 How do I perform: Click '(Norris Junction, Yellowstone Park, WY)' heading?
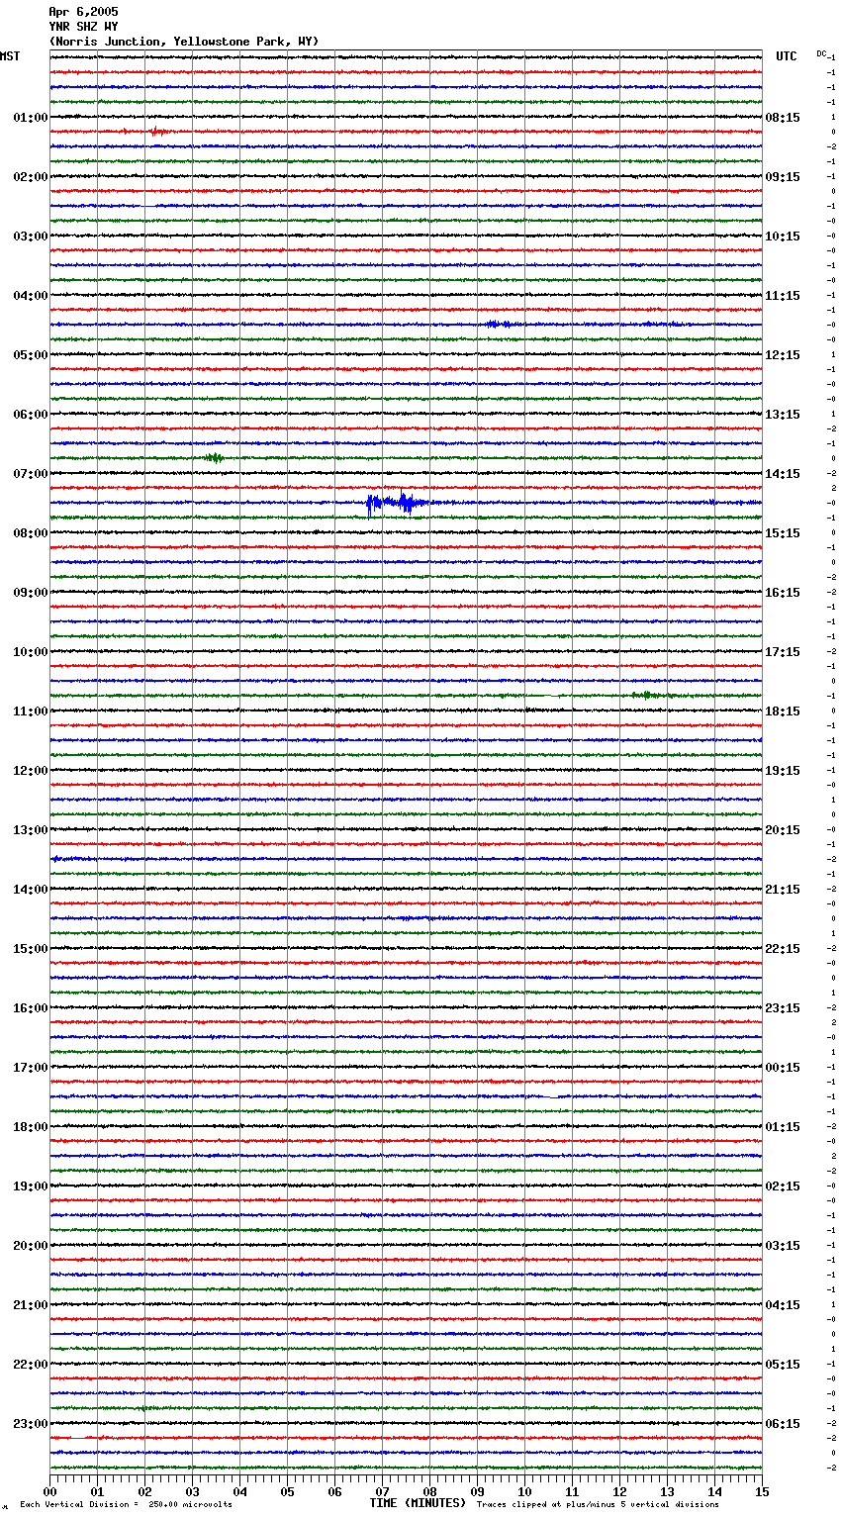pos(184,42)
